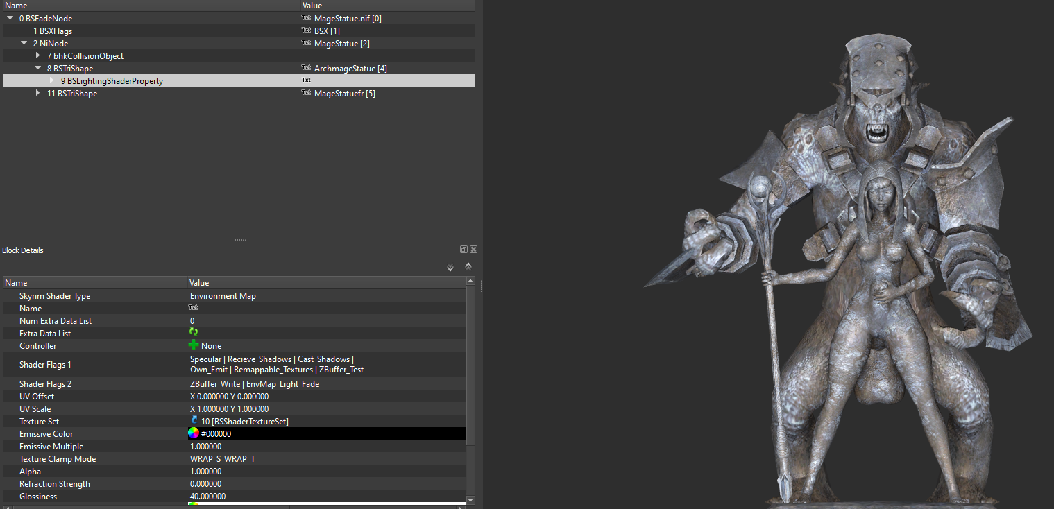
Task: Select the 0 BSFadeNode row
Action: (239, 18)
